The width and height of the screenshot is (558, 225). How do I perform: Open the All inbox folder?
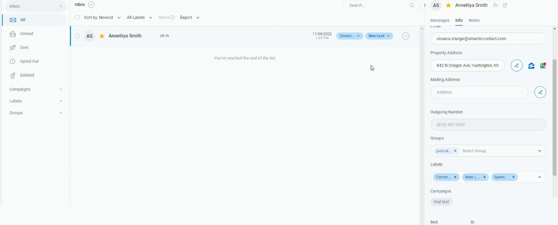(x=34, y=20)
